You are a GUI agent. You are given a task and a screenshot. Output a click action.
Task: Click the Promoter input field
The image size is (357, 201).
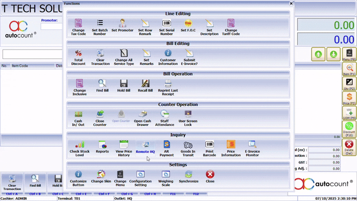(51, 26)
